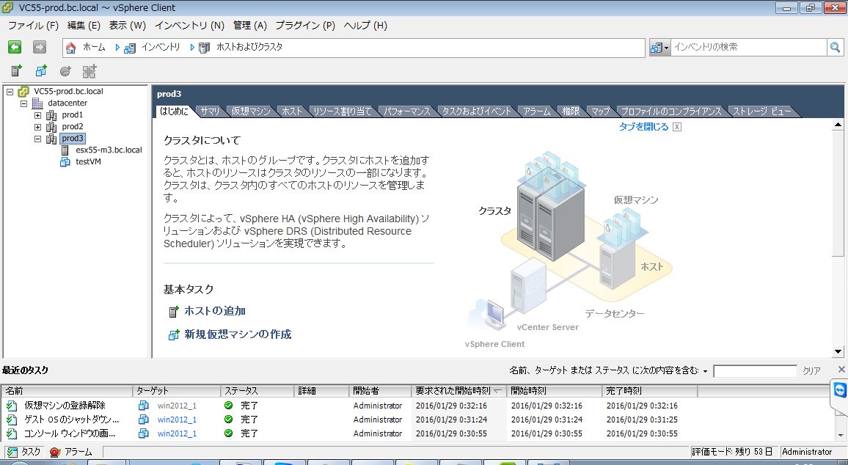Screen dimensions: 848x465
Task: Click the タブを閉じる link
Action: 643,127
